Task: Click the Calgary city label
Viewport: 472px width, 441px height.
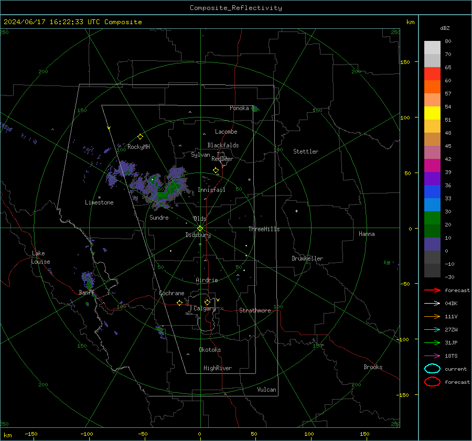Action: click(x=205, y=308)
